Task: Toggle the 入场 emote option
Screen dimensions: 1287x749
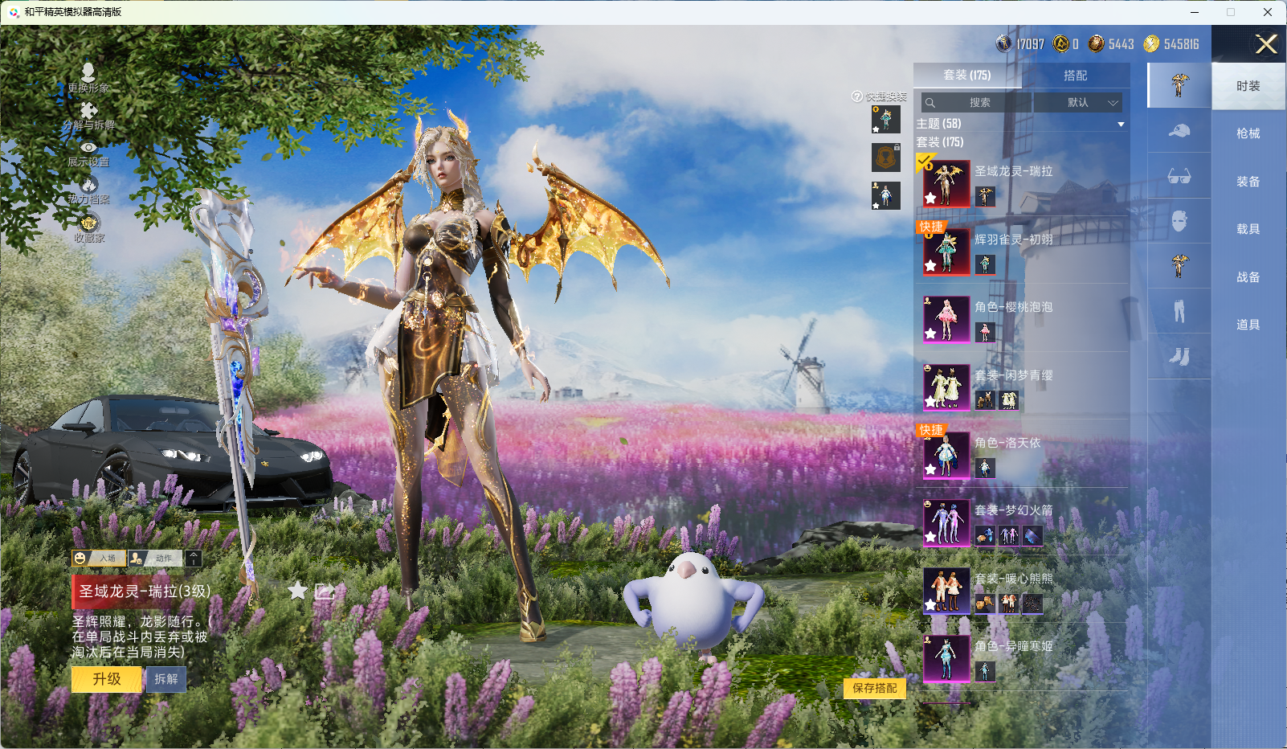Action: 99,558
